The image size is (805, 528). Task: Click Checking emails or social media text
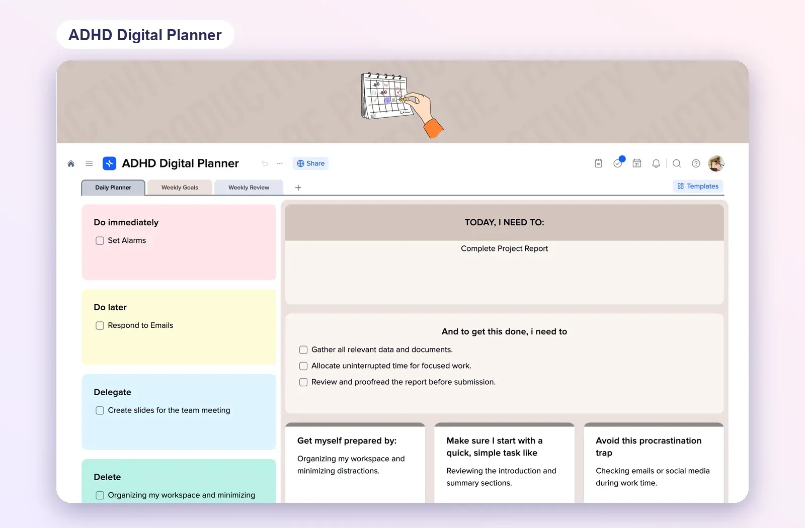(x=653, y=477)
